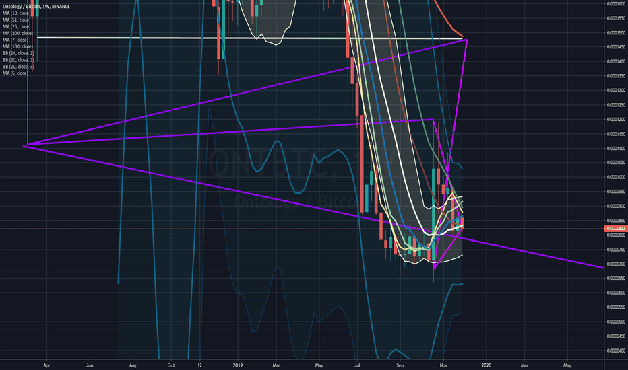This screenshot has width=628, height=370.
Task: Click the 0.0001450 price axis label
Action: (x=616, y=47)
